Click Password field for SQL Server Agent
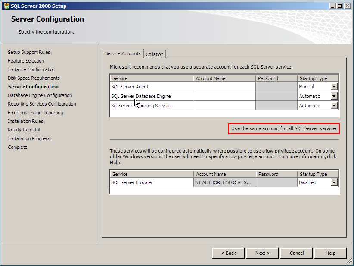Screen dimensions: 354x266 coord(276,87)
